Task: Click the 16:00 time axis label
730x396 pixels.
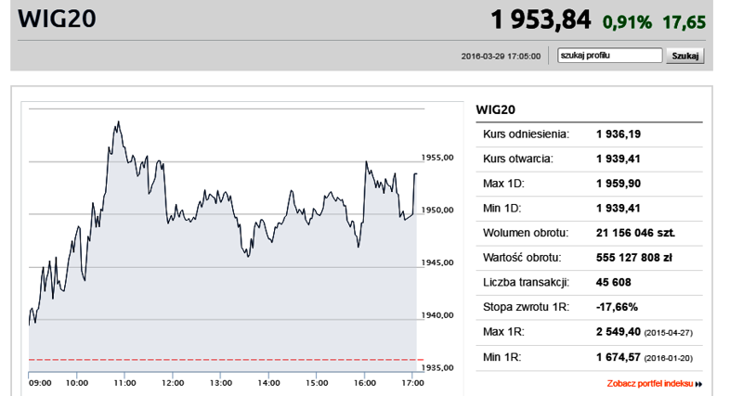Action: point(364,383)
